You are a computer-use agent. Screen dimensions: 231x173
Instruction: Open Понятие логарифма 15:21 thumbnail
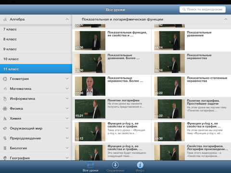[x=90, y=109]
